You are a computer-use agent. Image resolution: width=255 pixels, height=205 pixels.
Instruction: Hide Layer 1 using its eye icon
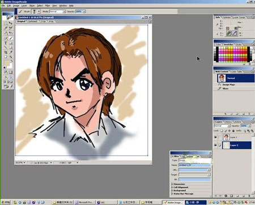(x=215, y=137)
